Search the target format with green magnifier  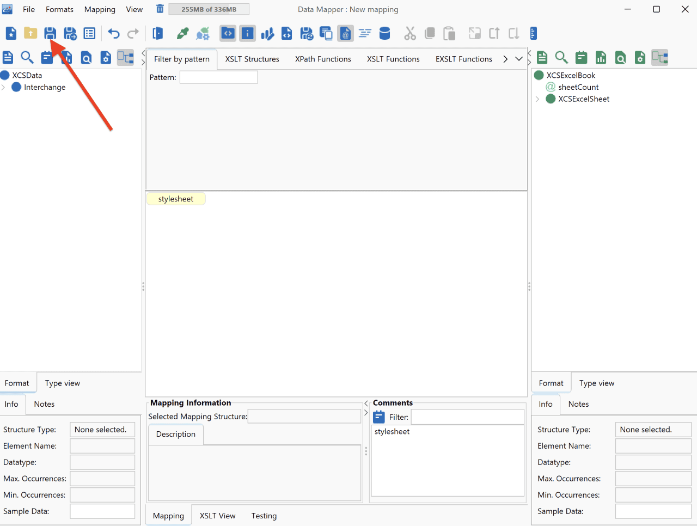pyautogui.click(x=561, y=57)
